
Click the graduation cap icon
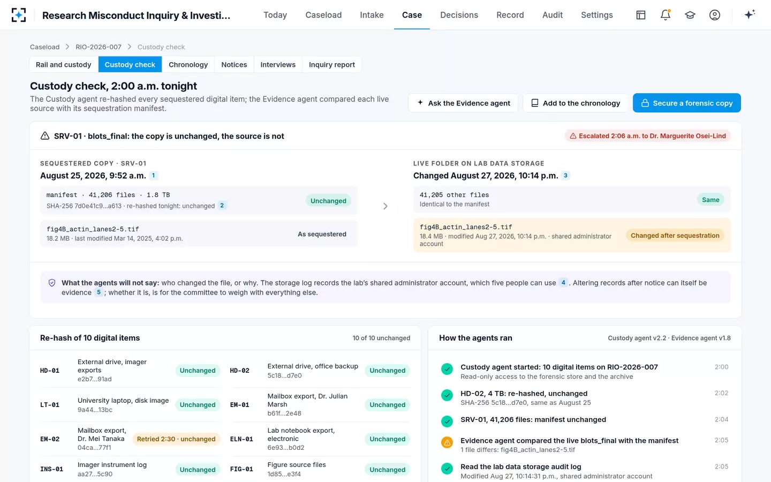point(690,15)
